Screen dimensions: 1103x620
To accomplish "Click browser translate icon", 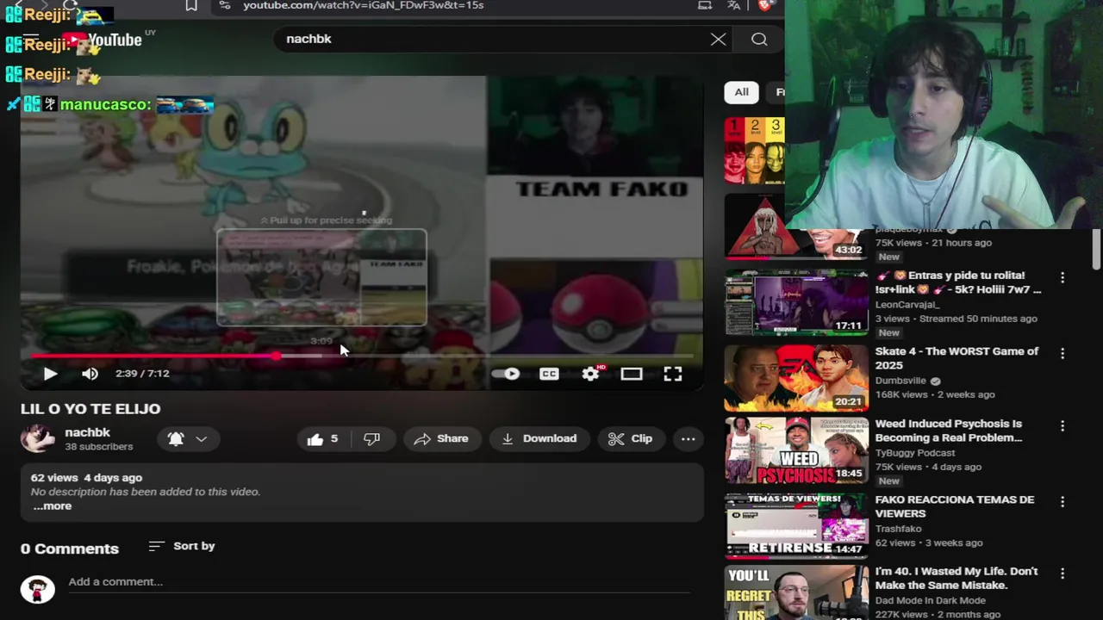I will click(x=733, y=5).
